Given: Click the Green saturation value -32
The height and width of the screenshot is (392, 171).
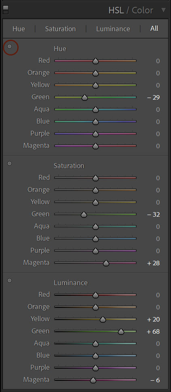Looking at the screenshot, I should tap(153, 215).
